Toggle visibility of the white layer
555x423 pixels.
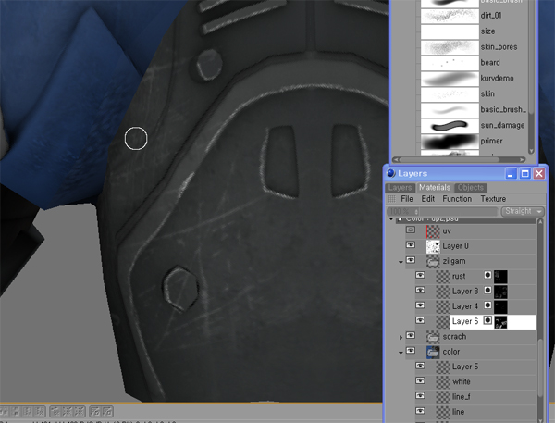420,381
